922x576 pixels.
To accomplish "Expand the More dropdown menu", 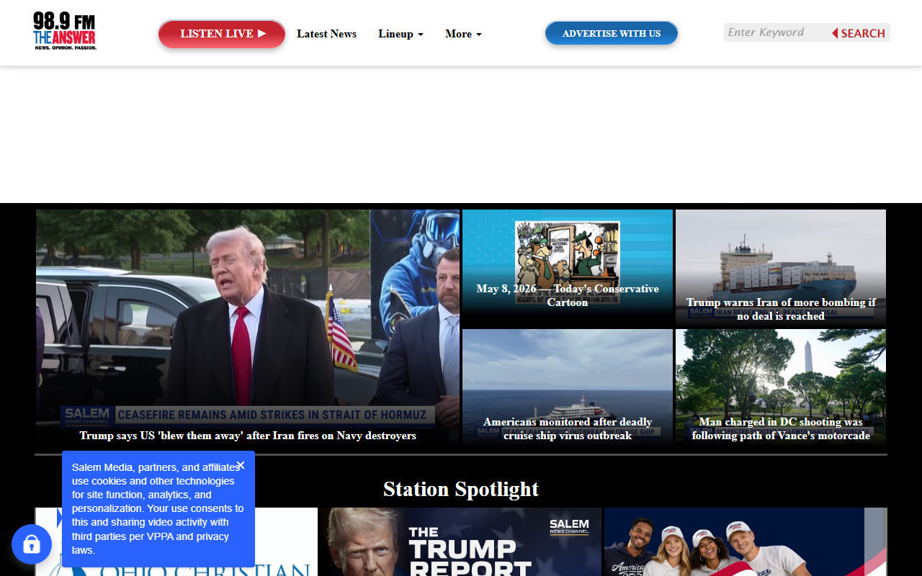I will 463,34.
